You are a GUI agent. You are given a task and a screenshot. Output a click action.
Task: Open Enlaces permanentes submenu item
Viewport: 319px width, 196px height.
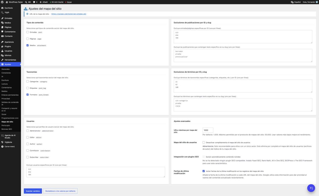10,95
